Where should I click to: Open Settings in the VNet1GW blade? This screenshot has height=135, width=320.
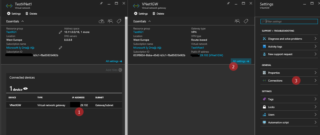141,14
